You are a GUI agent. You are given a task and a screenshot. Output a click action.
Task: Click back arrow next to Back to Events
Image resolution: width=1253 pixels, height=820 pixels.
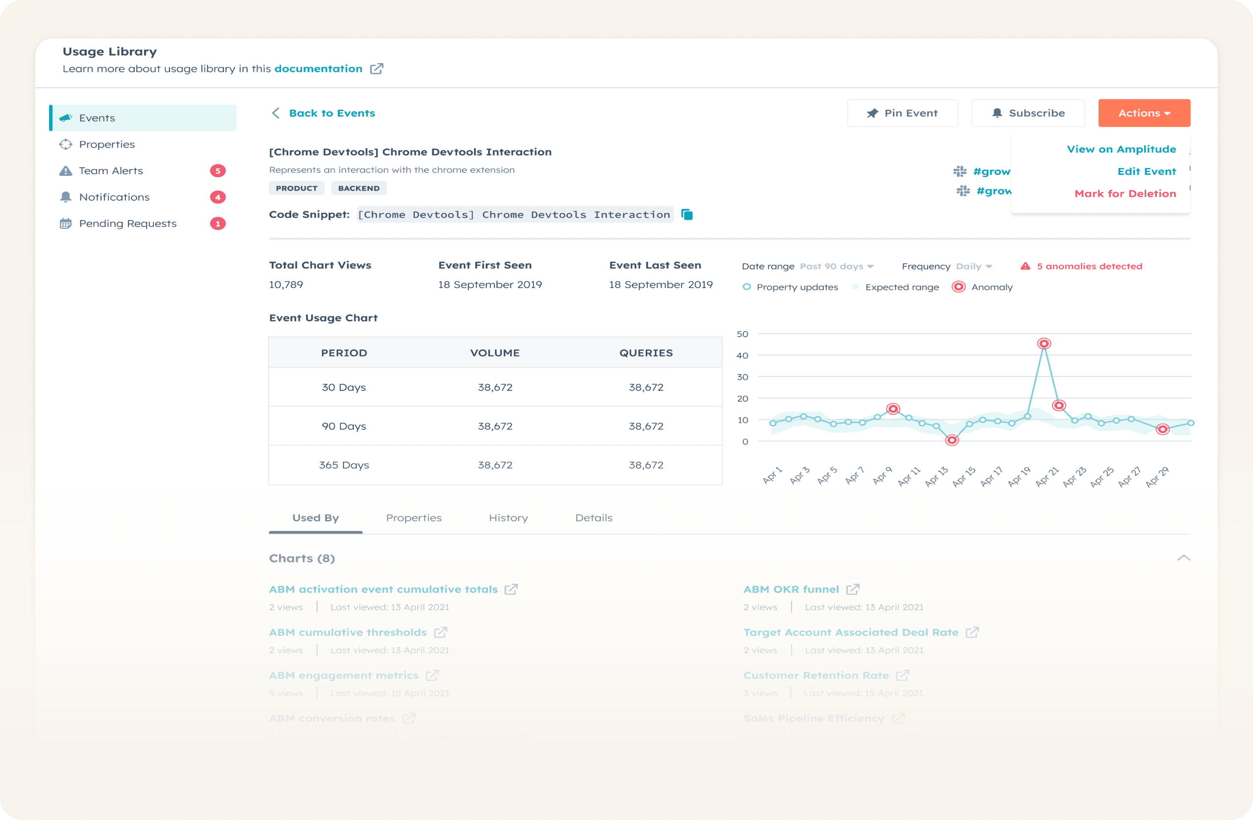click(276, 113)
